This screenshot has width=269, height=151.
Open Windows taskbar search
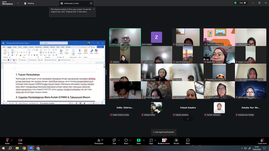(x=10, y=148)
